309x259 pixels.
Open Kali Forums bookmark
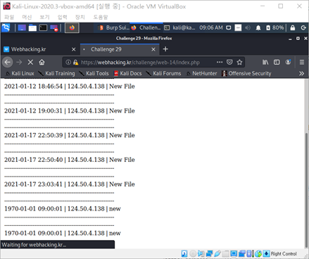pos(163,73)
